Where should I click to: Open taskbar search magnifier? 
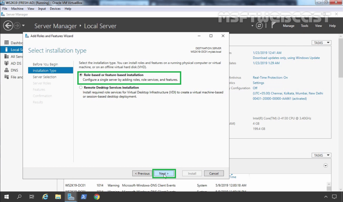pyautogui.click(x=19, y=197)
